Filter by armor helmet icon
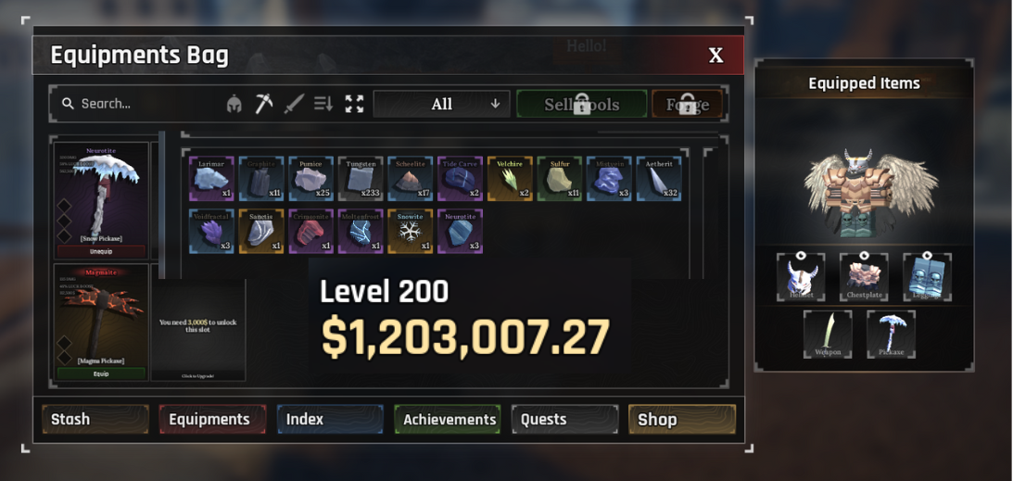1013x481 pixels. coord(234,104)
